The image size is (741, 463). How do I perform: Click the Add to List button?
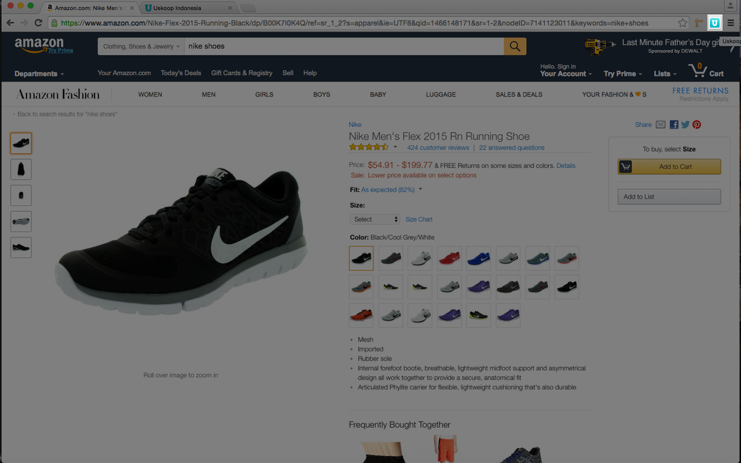point(669,197)
